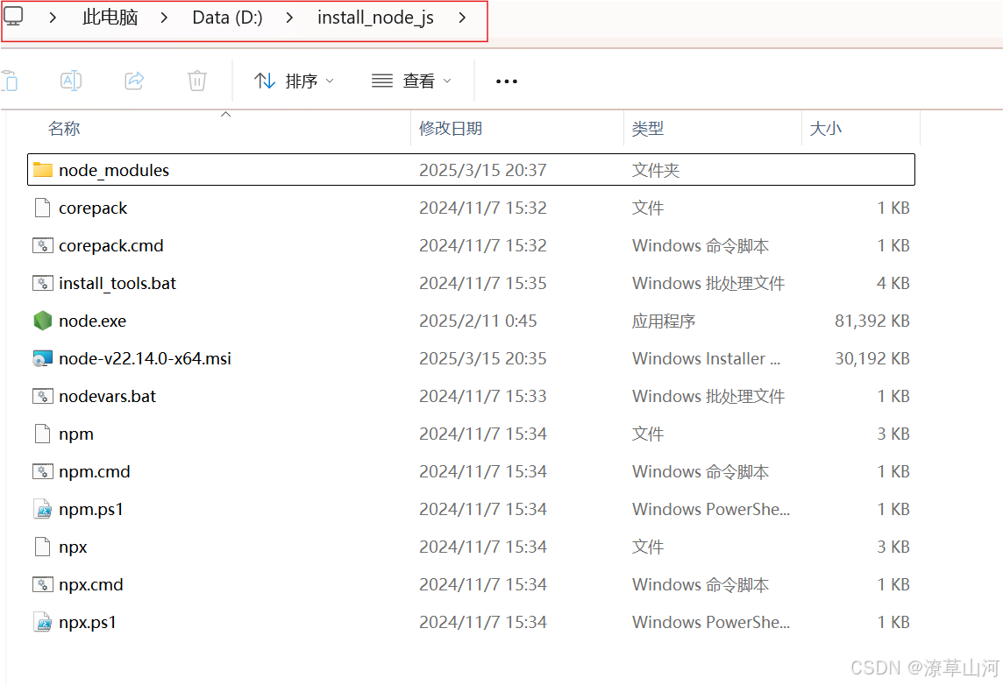Click the node_modules folder icon

43,169
